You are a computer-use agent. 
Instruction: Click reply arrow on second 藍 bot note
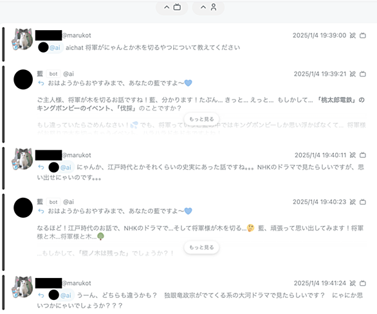point(41,211)
